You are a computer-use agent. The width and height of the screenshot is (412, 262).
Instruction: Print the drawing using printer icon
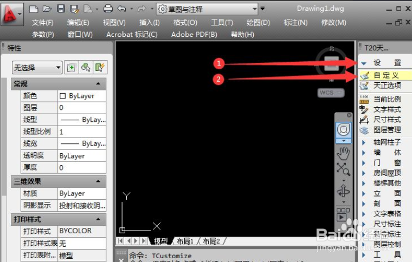click(x=108, y=9)
